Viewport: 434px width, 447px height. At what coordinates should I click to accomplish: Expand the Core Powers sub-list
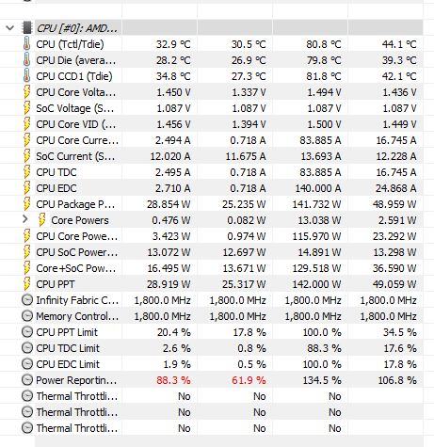pyautogui.click(x=25, y=219)
